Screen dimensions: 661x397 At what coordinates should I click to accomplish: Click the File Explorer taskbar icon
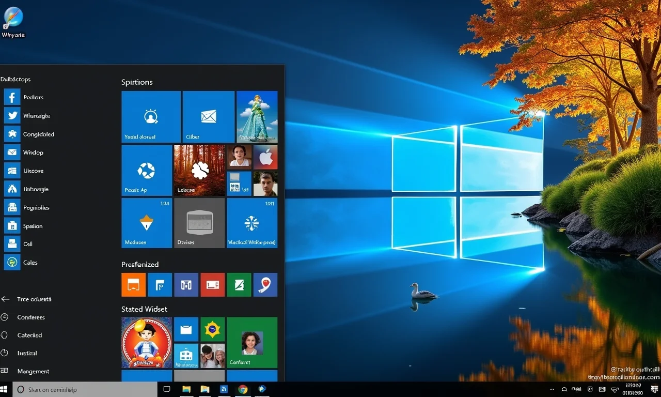click(186, 389)
